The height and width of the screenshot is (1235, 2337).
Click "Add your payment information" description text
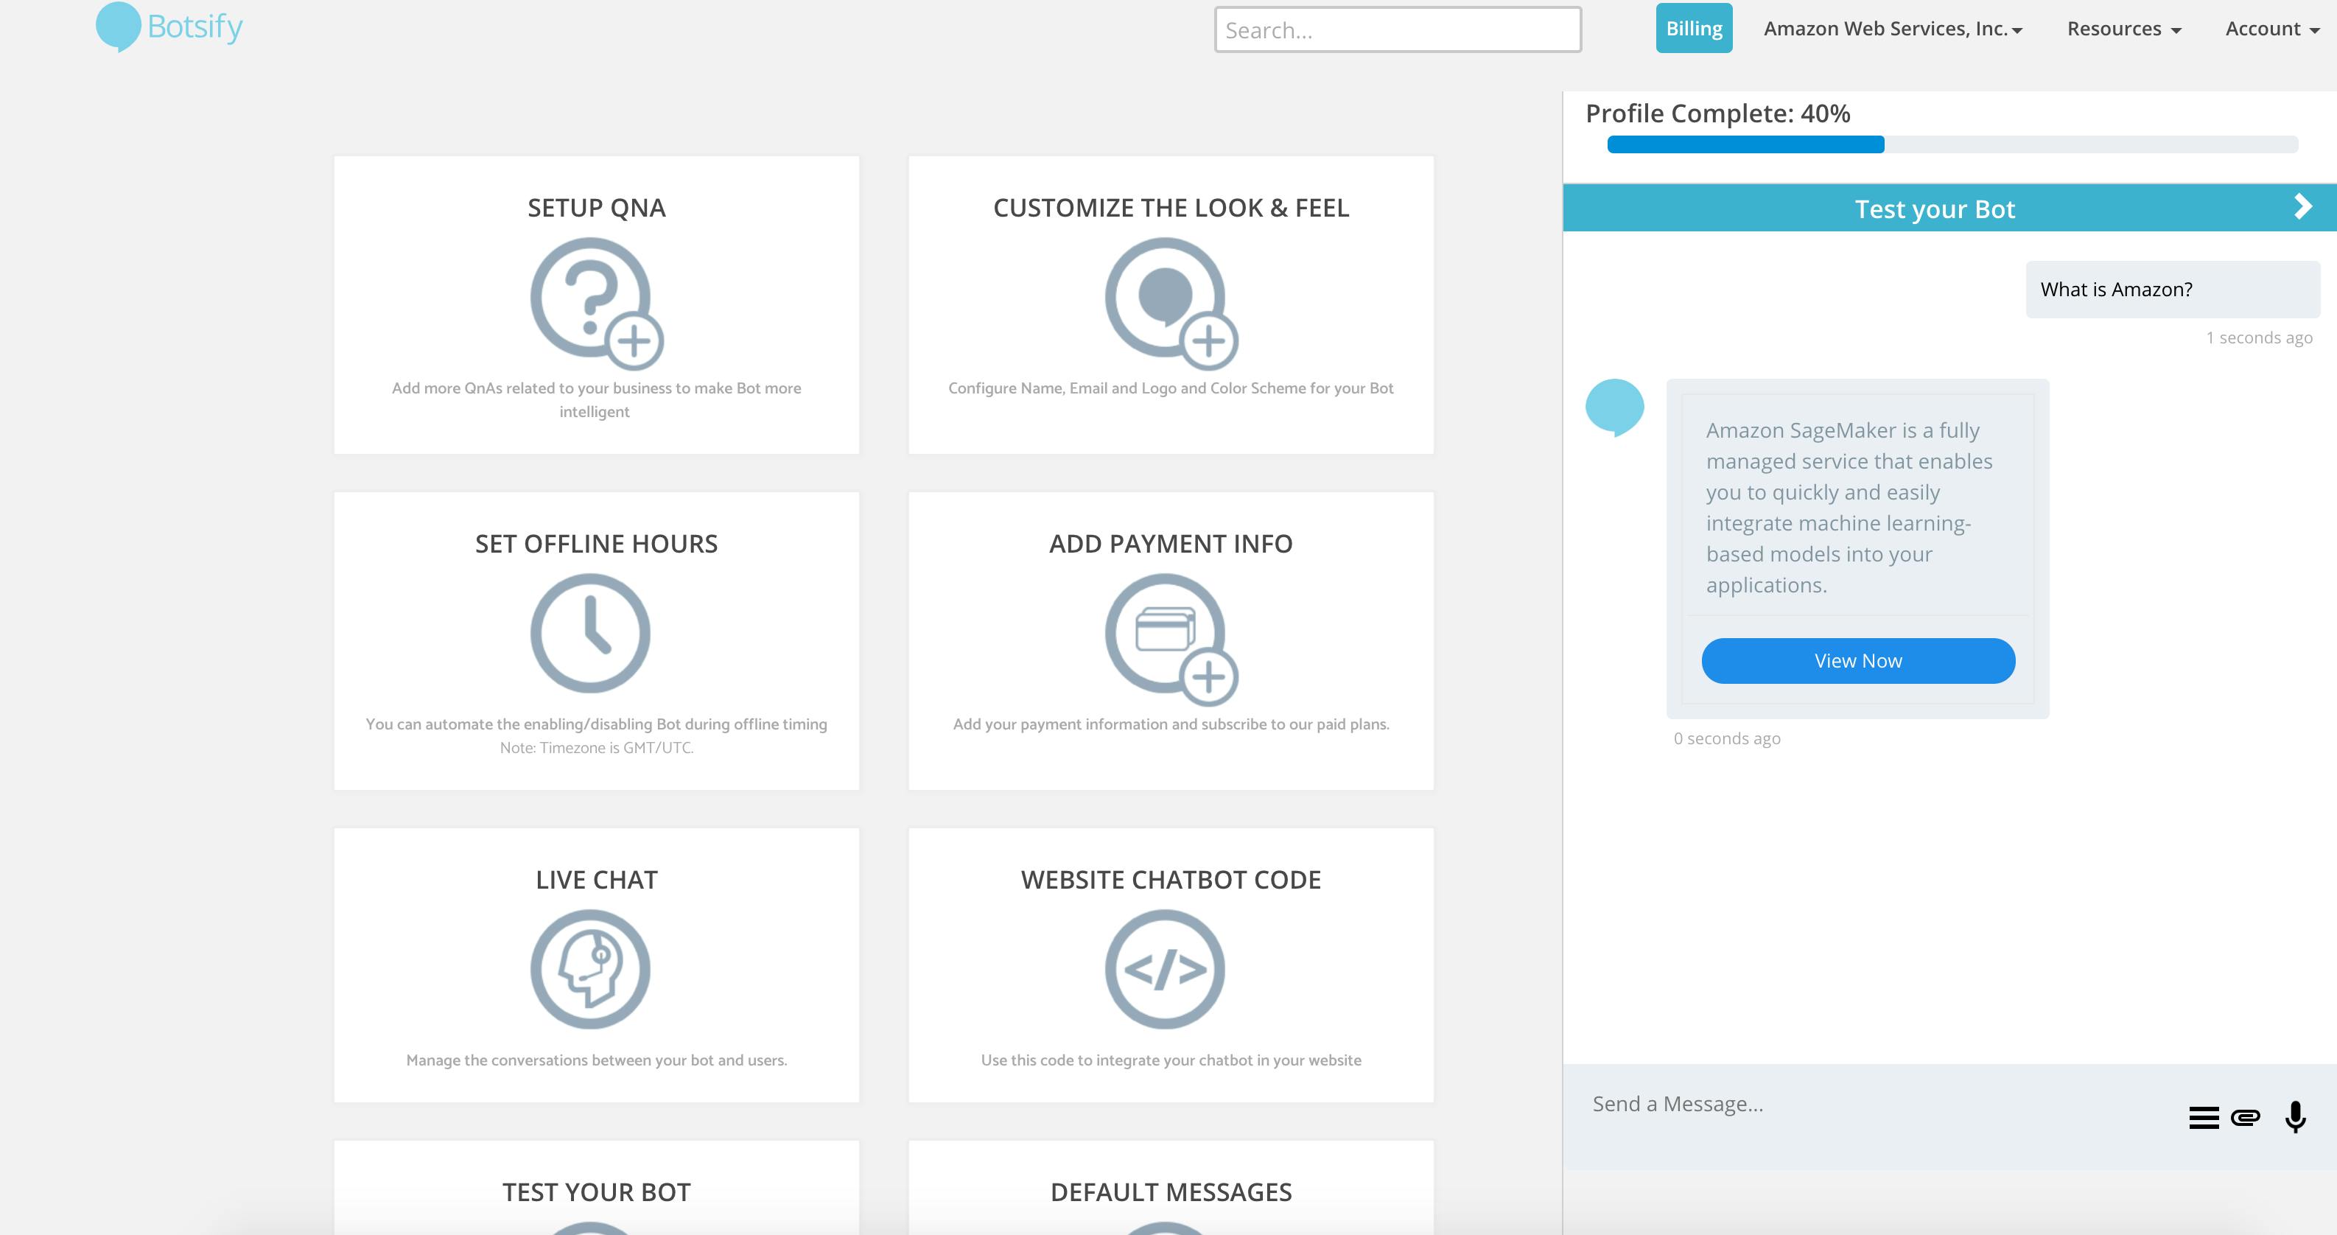1171,724
